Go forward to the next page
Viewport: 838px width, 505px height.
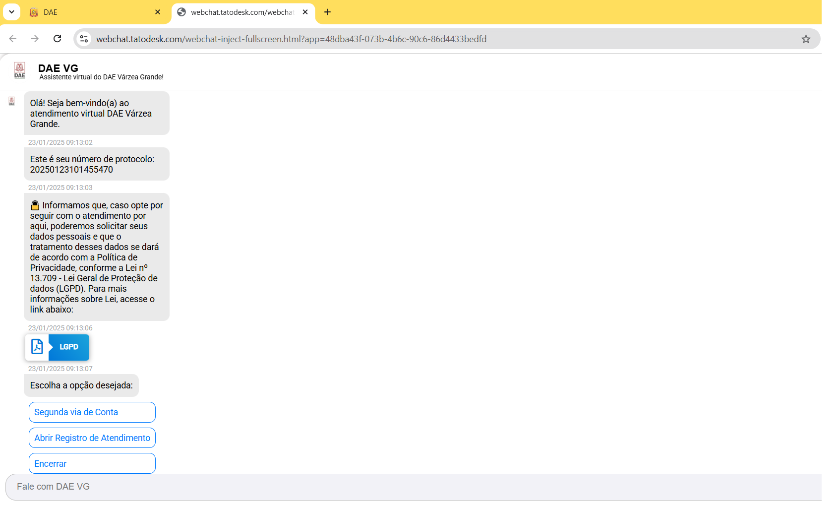(x=35, y=39)
